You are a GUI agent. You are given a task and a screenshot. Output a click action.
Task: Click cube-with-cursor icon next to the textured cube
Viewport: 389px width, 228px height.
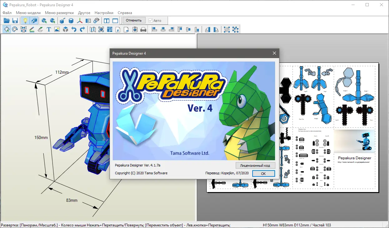(x=44, y=21)
